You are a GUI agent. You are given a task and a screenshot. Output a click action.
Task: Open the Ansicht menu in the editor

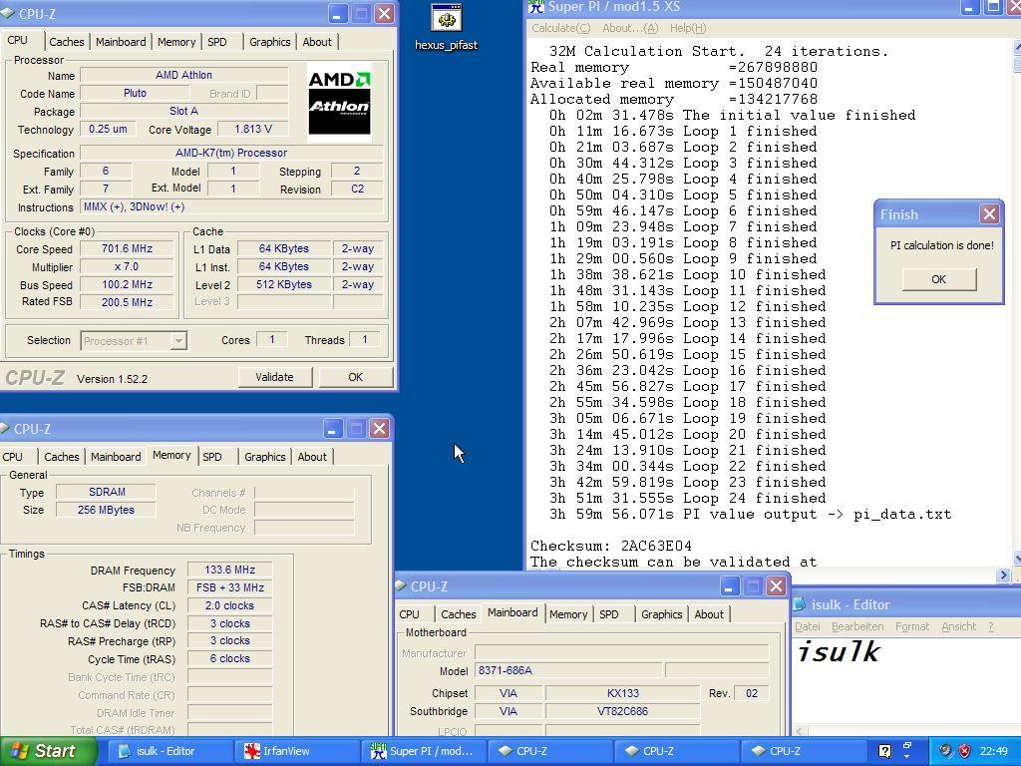958,626
